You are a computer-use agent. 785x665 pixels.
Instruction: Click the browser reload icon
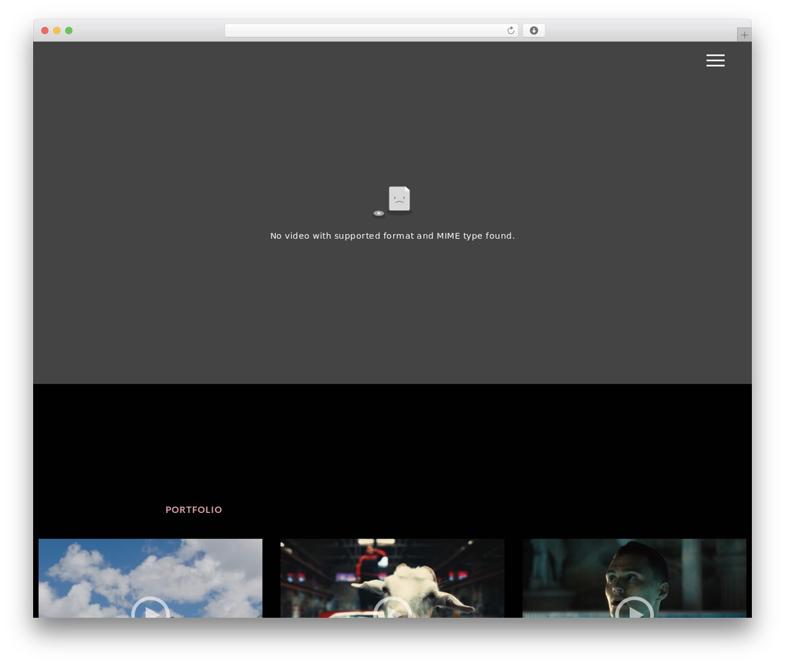click(x=510, y=31)
